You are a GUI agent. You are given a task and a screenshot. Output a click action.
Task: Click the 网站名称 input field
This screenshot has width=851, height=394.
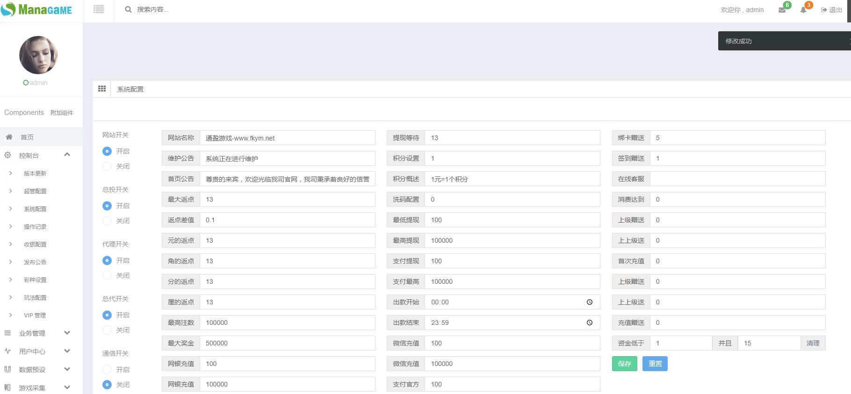tap(287, 138)
